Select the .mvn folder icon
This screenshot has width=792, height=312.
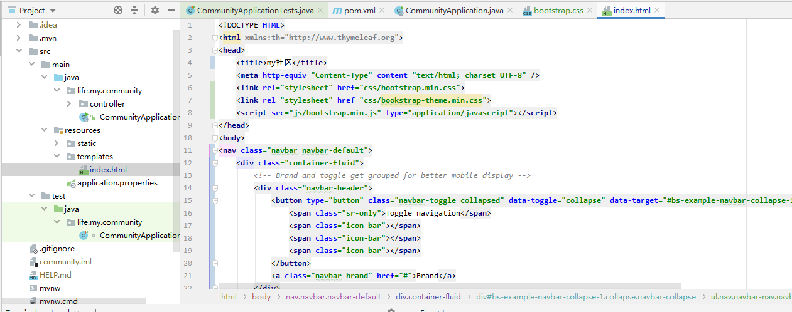point(33,38)
